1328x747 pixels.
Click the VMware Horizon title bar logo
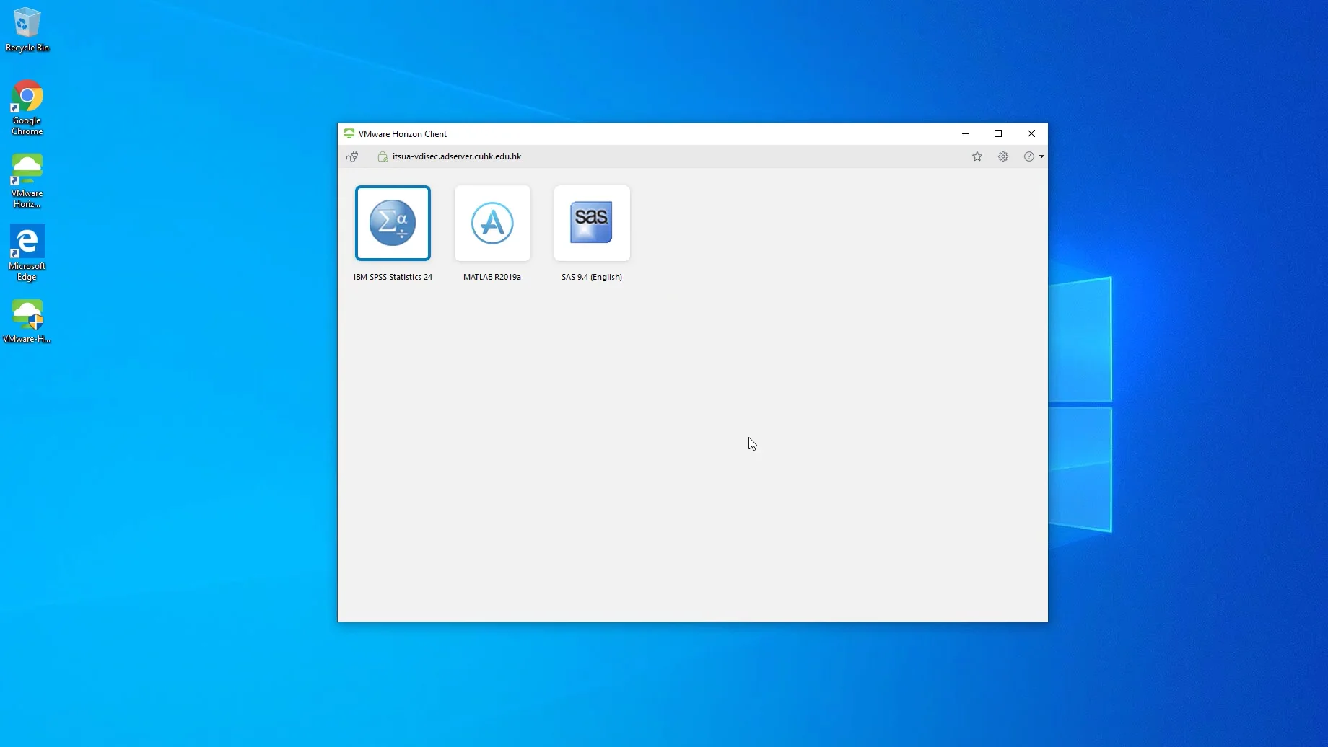tap(349, 133)
